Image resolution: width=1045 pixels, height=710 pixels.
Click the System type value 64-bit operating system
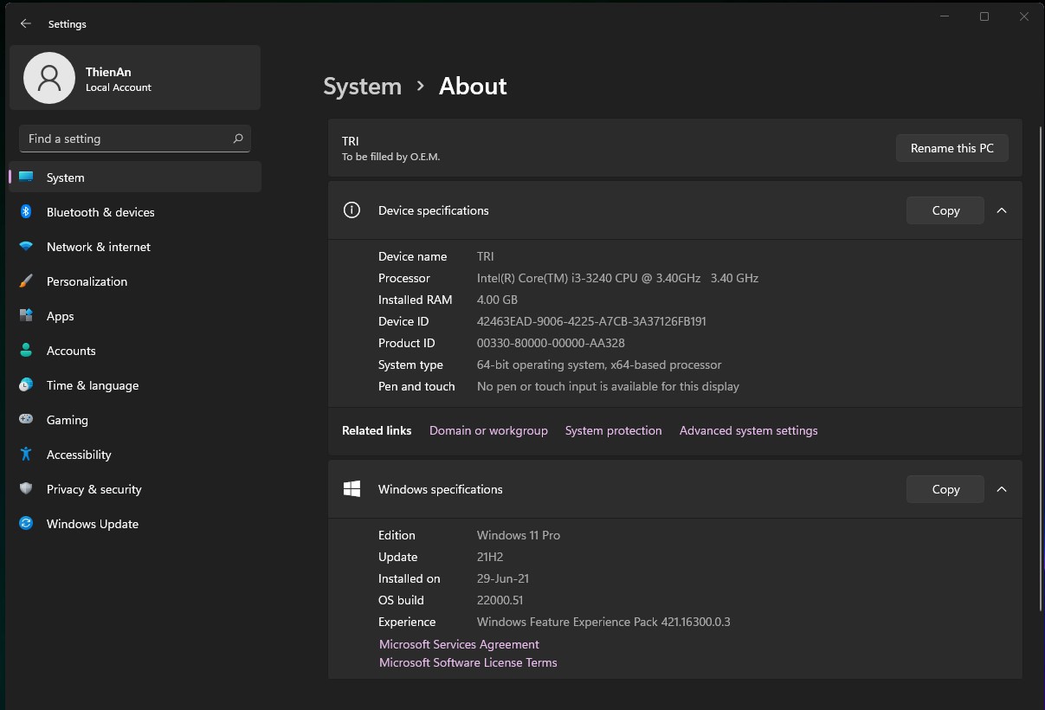point(599,365)
